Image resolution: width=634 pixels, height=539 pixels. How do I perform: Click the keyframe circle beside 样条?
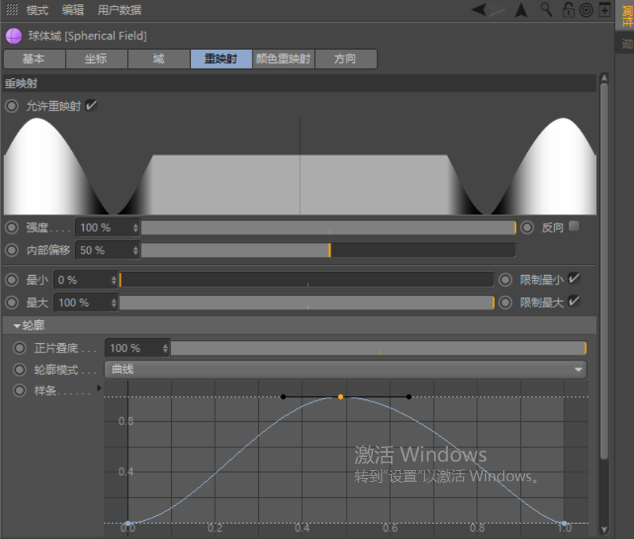click(20, 390)
